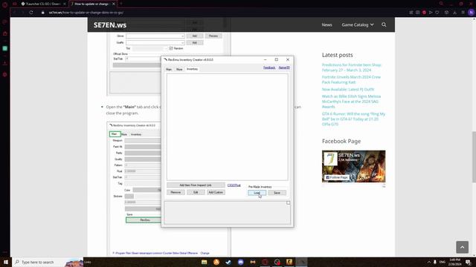476x267 pixels.
Task: Click the microphone system tray icon
Action: [434, 262]
